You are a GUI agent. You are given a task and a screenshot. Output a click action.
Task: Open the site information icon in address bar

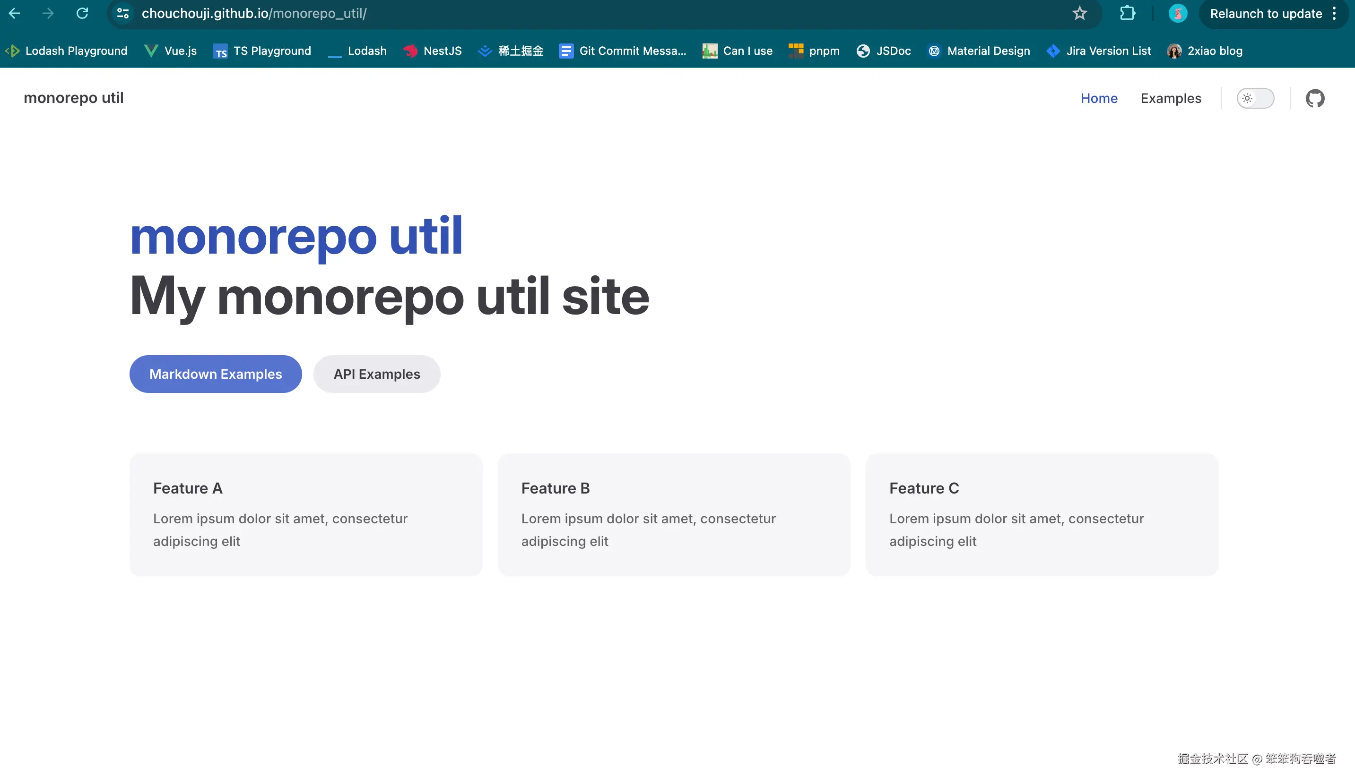pyautogui.click(x=123, y=13)
